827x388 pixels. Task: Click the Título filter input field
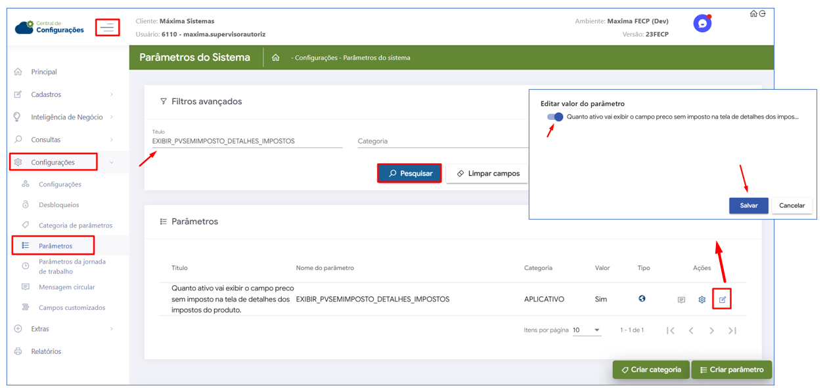click(247, 141)
